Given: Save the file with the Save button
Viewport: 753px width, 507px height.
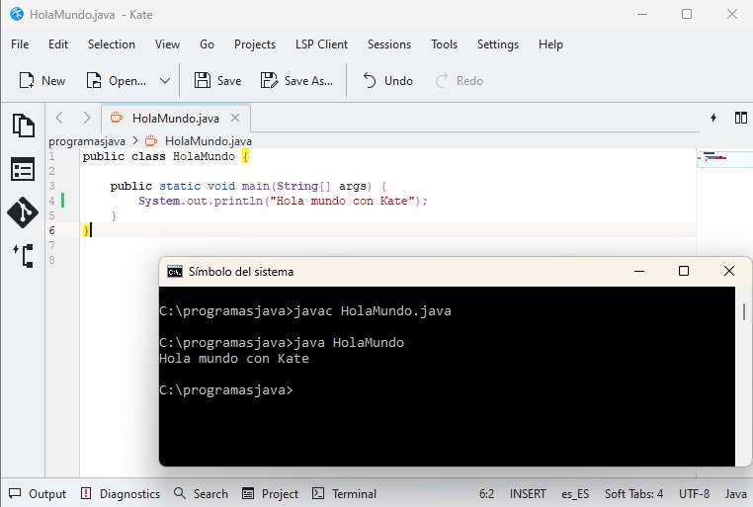Looking at the screenshot, I should (x=217, y=81).
